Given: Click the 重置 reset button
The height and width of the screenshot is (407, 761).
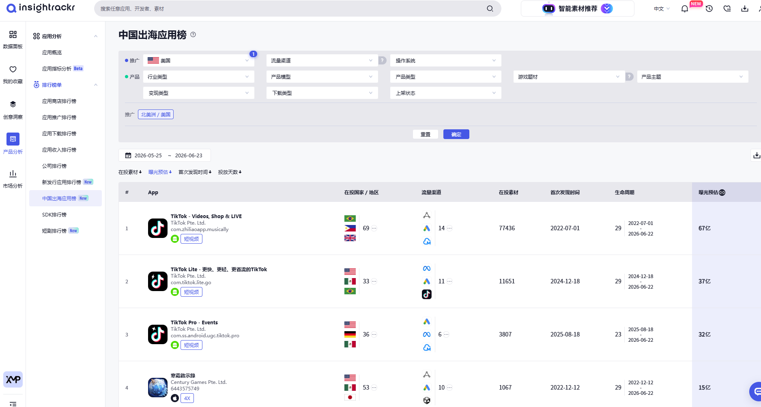Looking at the screenshot, I should [x=426, y=134].
